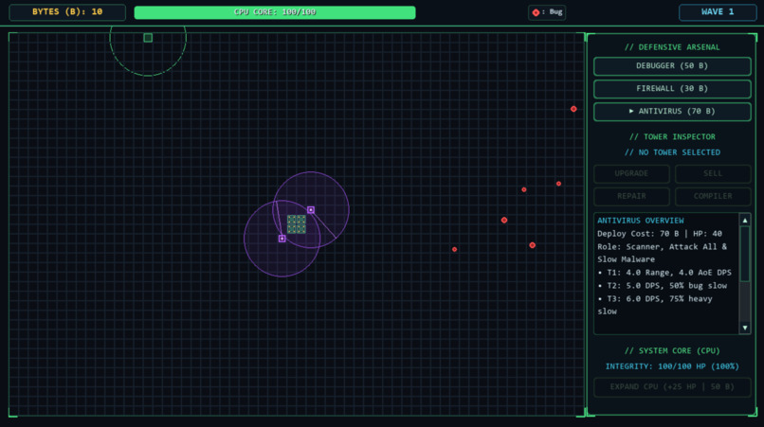Click the scroll down arrow in overview
Screen dimensions: 764x427
745,328
